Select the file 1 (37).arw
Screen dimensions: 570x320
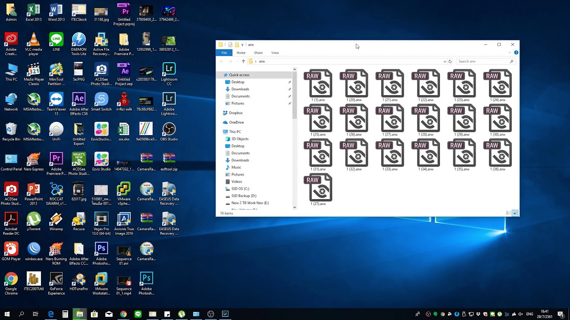pos(318,190)
